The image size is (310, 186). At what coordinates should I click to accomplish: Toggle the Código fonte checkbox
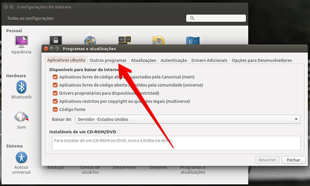[55, 109]
